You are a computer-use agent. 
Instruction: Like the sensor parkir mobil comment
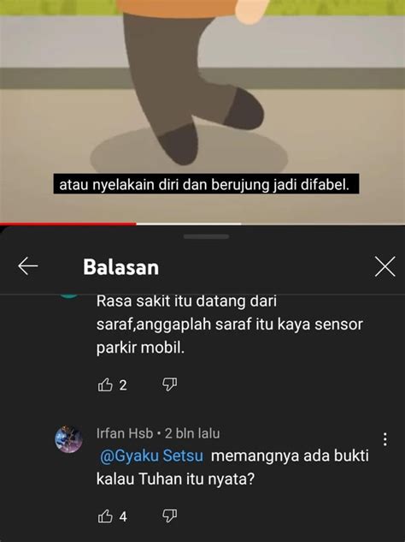[105, 384]
